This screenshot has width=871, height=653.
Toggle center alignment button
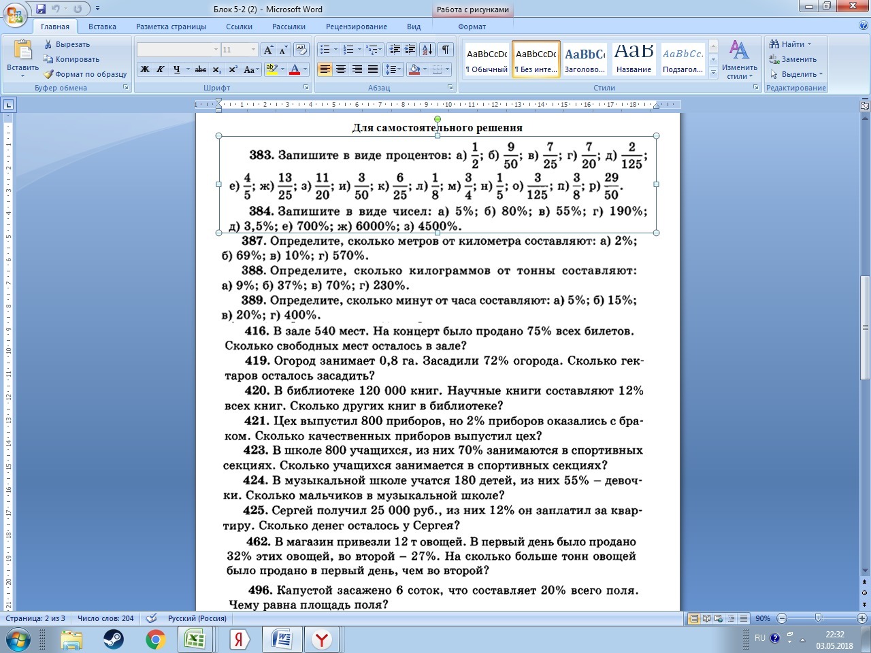[341, 69]
